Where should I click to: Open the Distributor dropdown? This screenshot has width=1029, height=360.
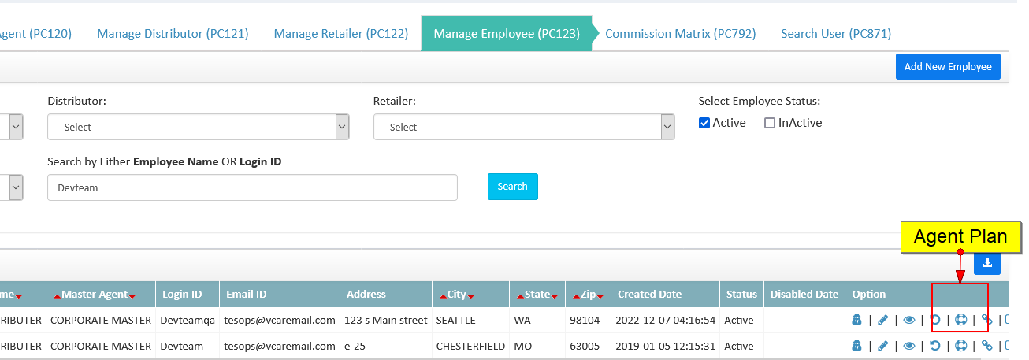(198, 127)
